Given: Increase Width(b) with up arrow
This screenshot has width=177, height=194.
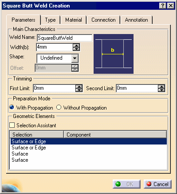Looking at the screenshot, I should (x=76, y=46).
